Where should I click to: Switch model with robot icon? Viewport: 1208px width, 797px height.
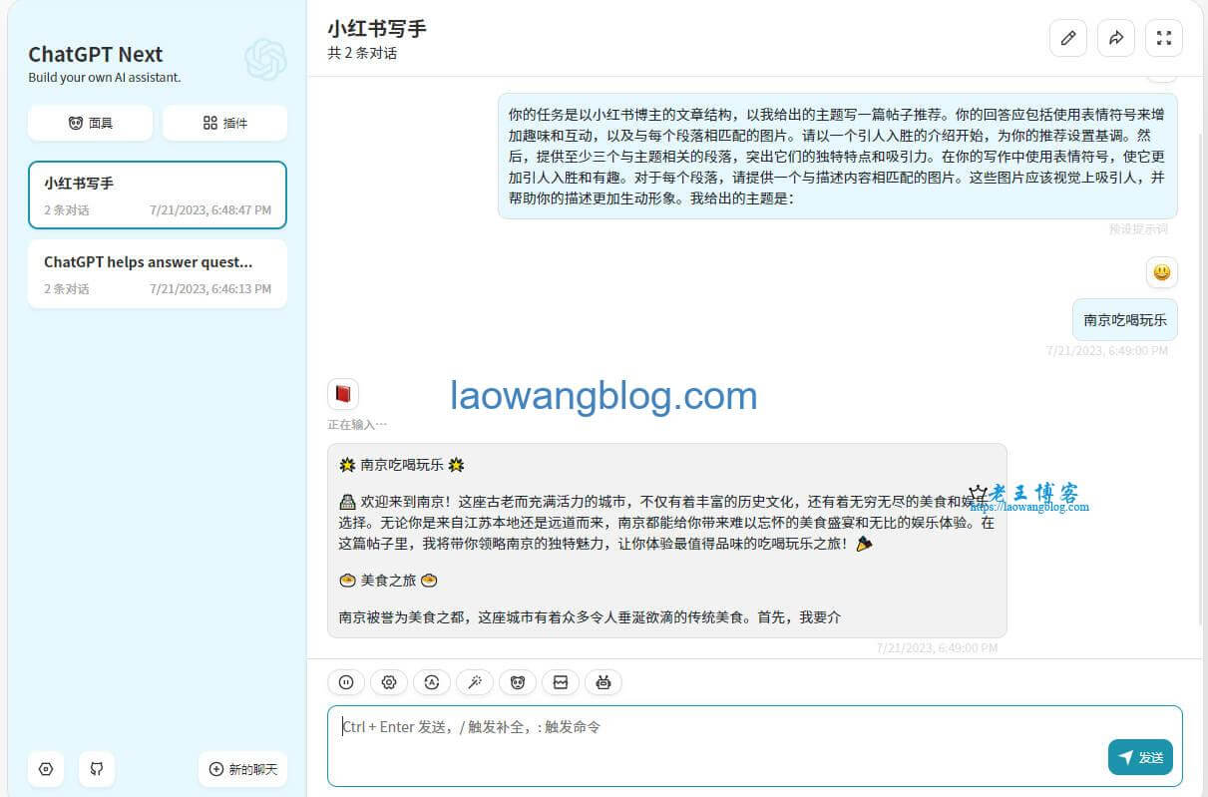(x=604, y=682)
